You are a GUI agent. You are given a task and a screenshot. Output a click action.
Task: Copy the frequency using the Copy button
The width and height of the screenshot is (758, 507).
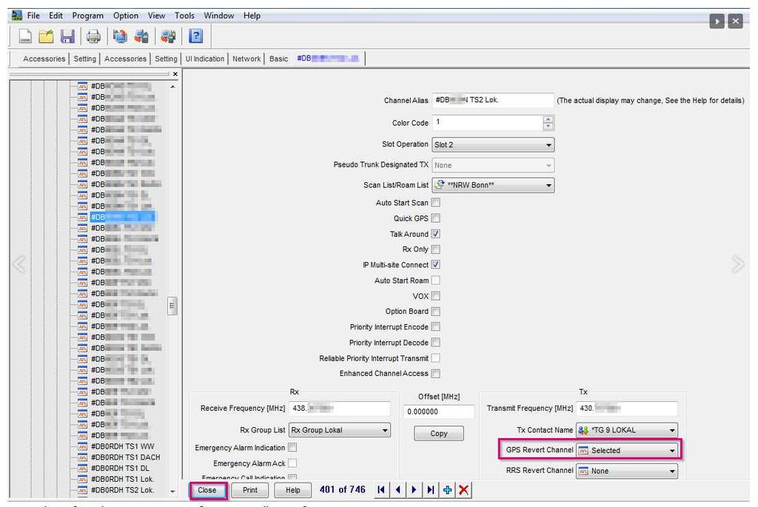pyautogui.click(x=438, y=434)
